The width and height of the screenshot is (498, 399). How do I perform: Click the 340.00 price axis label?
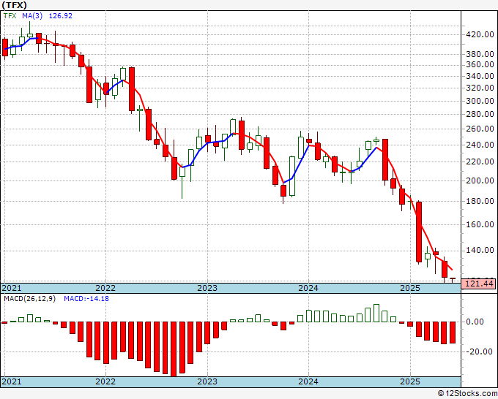tap(480, 77)
